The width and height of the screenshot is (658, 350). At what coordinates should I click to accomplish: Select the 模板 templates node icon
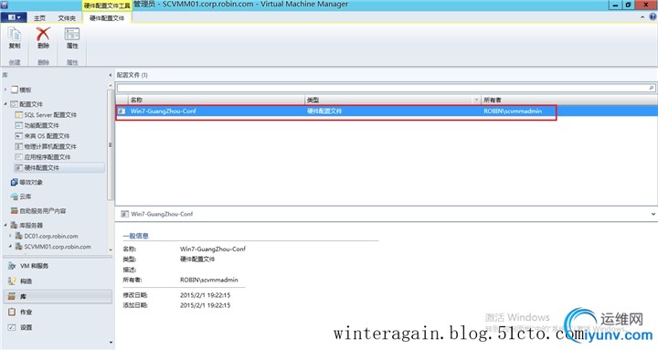tap(15, 90)
